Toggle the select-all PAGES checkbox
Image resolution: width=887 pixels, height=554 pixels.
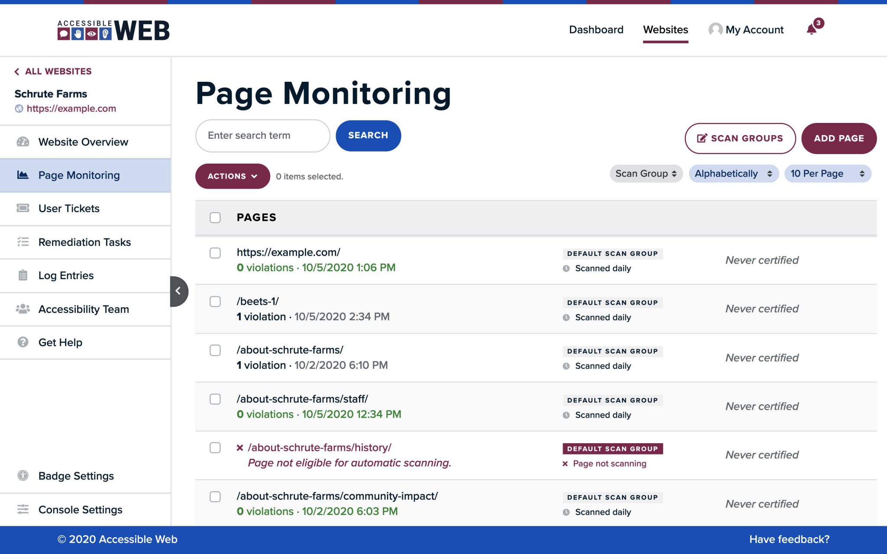(215, 217)
